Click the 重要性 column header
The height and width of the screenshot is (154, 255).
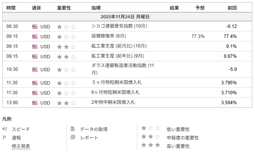click(64, 8)
